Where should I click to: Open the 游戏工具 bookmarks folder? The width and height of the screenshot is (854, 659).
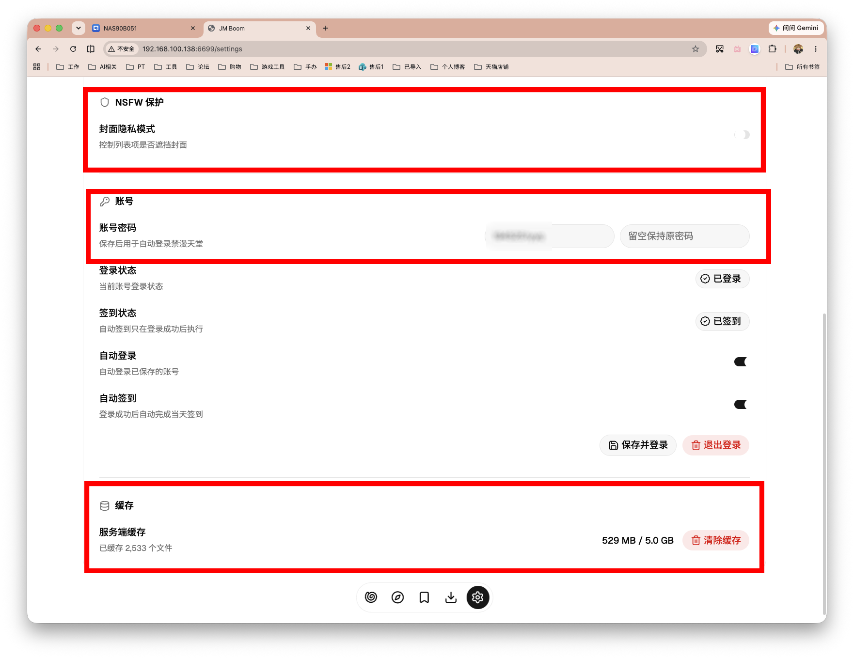click(268, 67)
